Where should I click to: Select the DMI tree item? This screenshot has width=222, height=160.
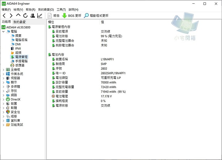(18, 44)
